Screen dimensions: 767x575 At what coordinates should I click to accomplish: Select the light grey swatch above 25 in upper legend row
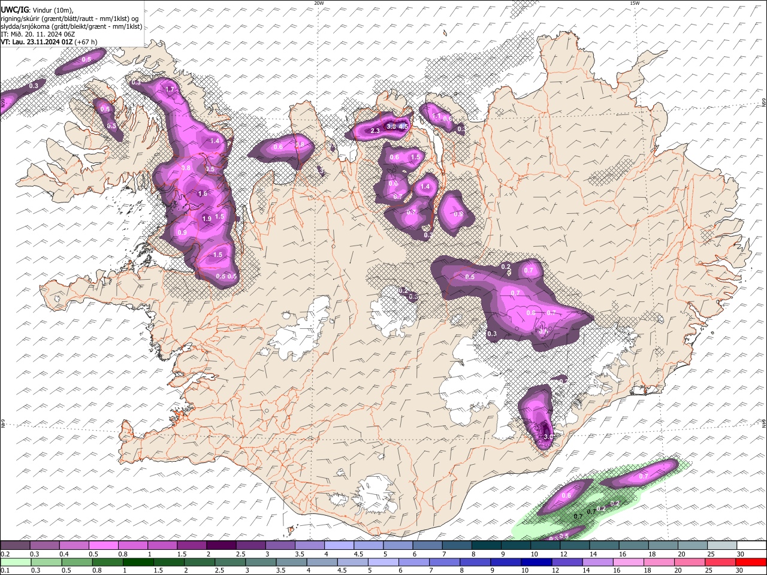(x=721, y=546)
